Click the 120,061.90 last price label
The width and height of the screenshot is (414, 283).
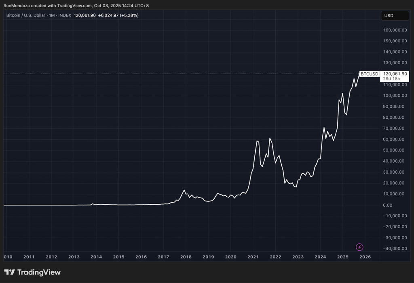tap(395, 73)
